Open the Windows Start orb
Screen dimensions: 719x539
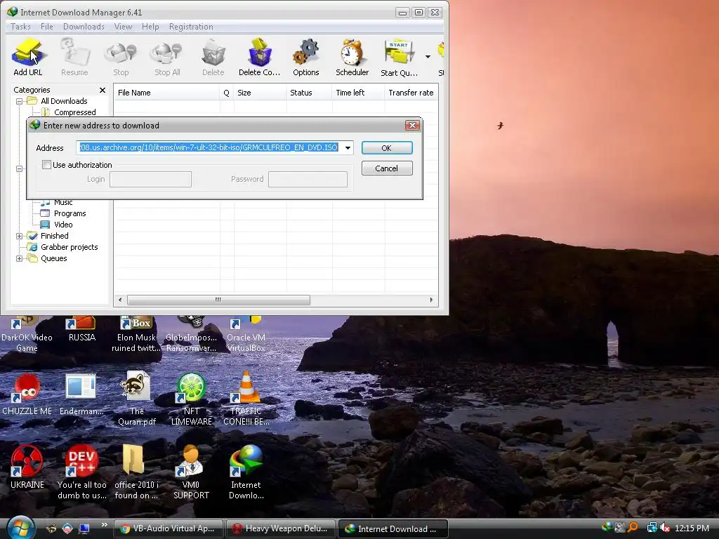point(20,528)
